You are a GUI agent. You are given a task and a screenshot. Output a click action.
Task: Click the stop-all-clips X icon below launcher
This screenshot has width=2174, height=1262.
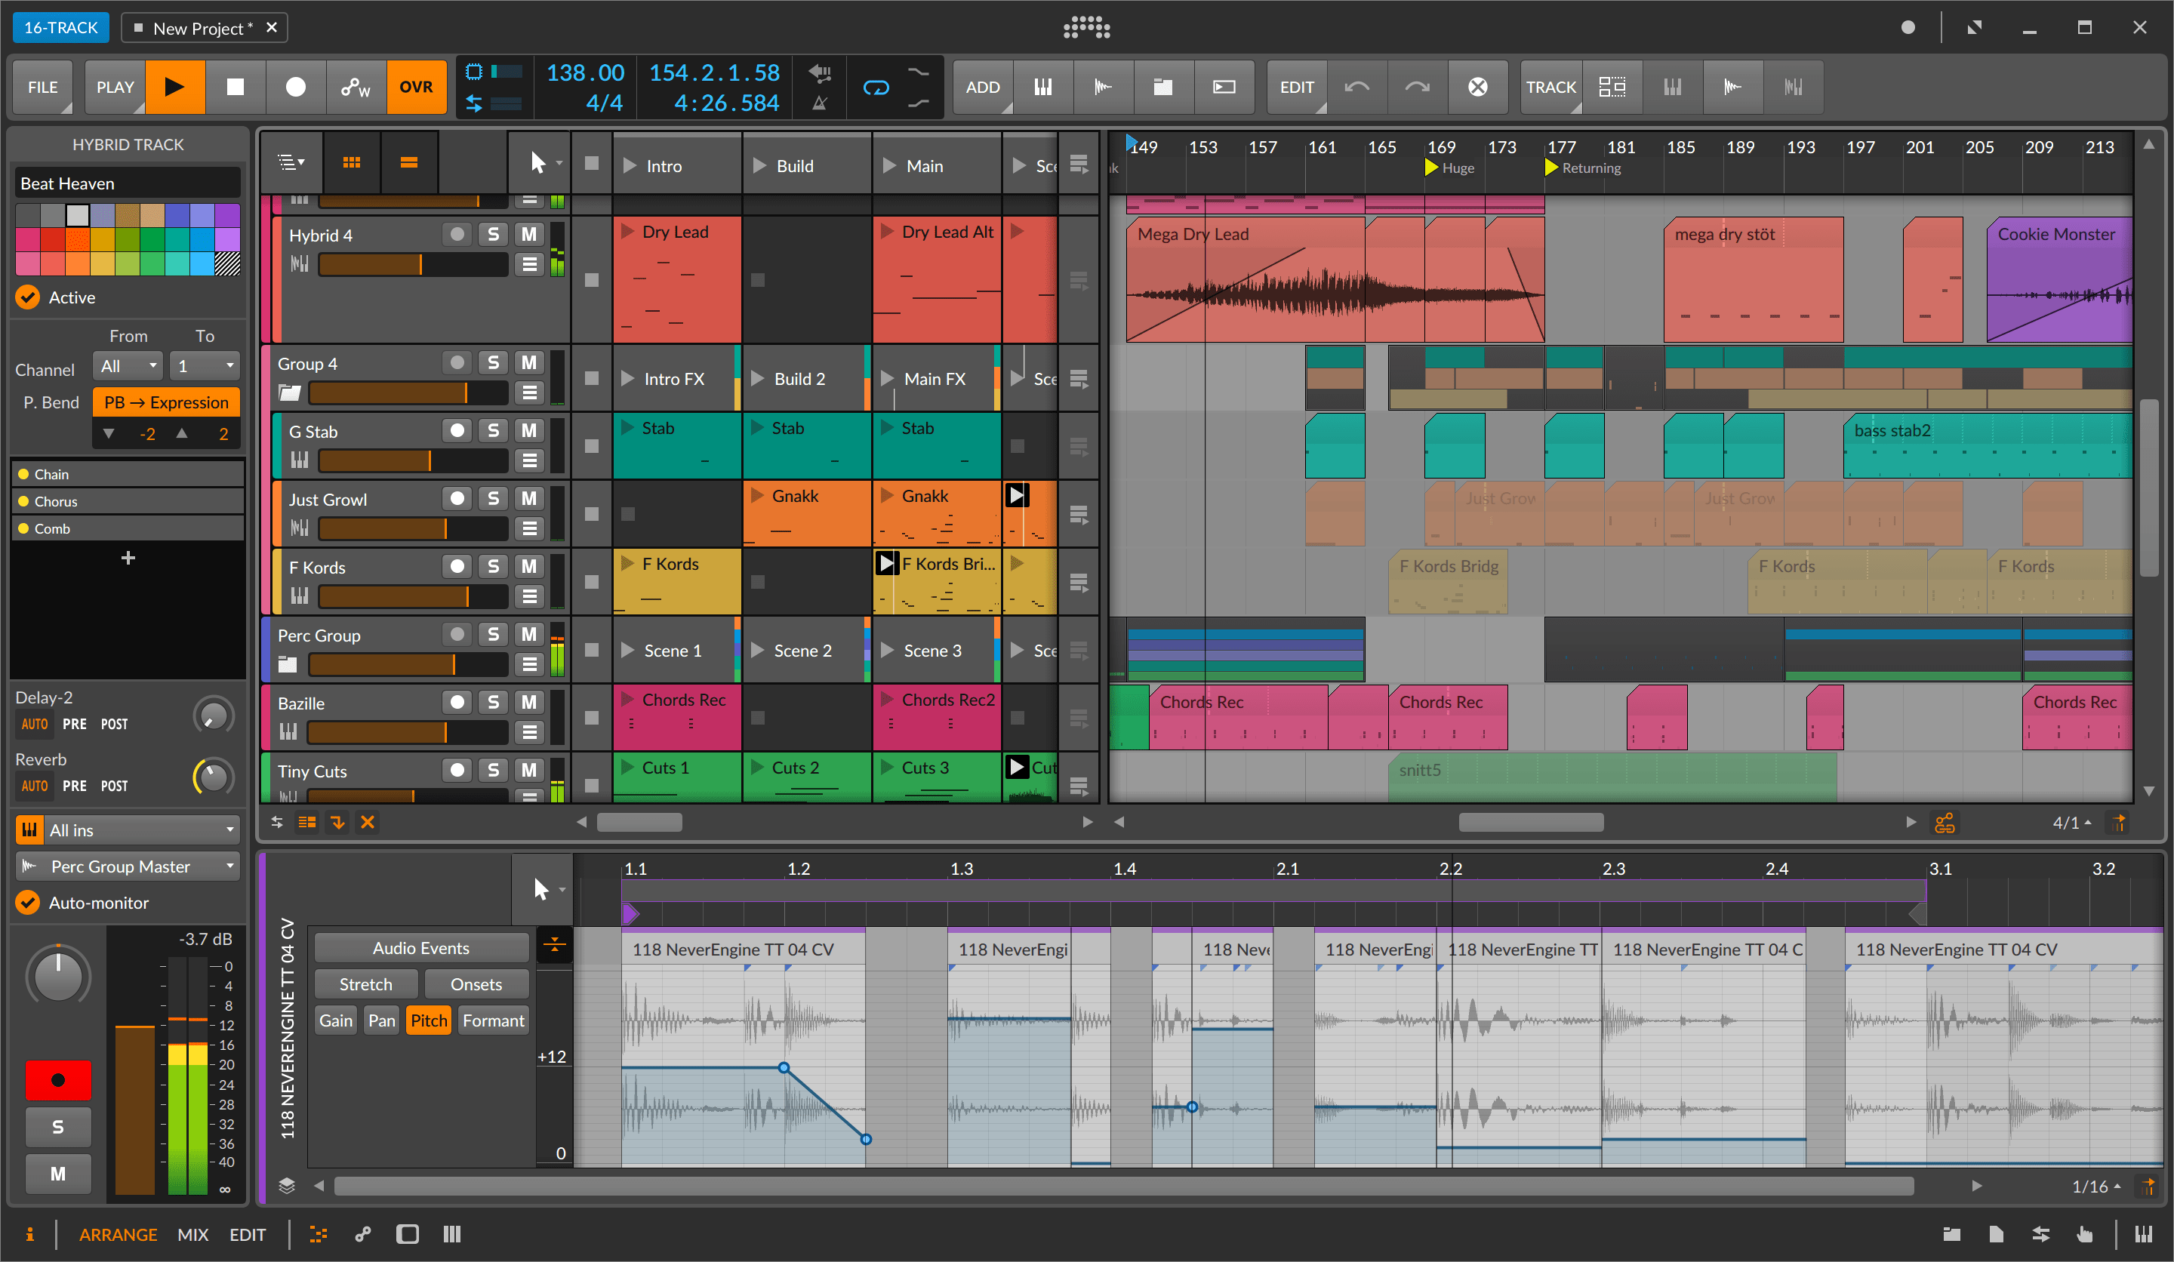coord(1477,86)
